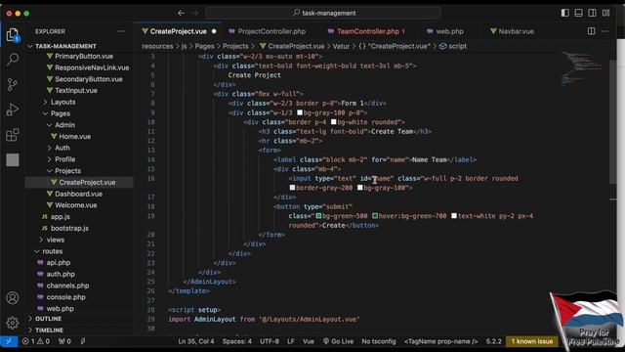
Task: Open editor more actions ellipsis
Action: point(605,31)
